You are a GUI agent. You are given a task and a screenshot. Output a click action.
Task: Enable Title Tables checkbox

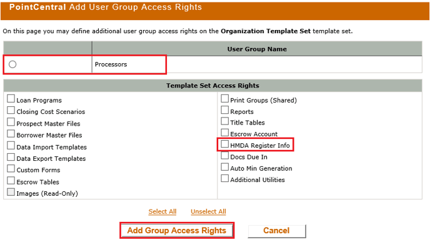coord(224,121)
